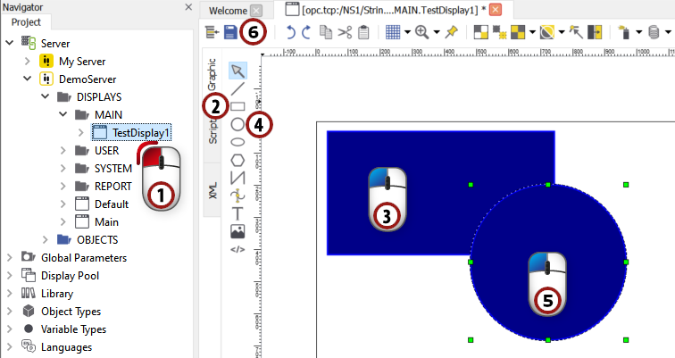Select the code </> tool
Viewport: 675px width, 358px height.
click(x=237, y=250)
